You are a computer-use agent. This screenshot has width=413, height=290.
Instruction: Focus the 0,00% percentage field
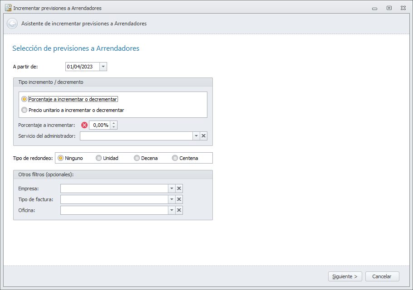100,125
